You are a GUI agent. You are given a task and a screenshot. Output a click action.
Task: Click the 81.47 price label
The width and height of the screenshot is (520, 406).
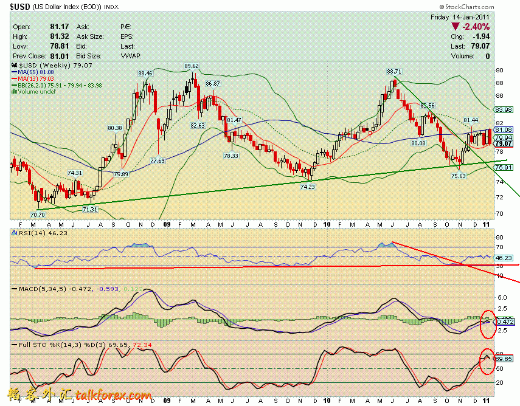point(234,120)
